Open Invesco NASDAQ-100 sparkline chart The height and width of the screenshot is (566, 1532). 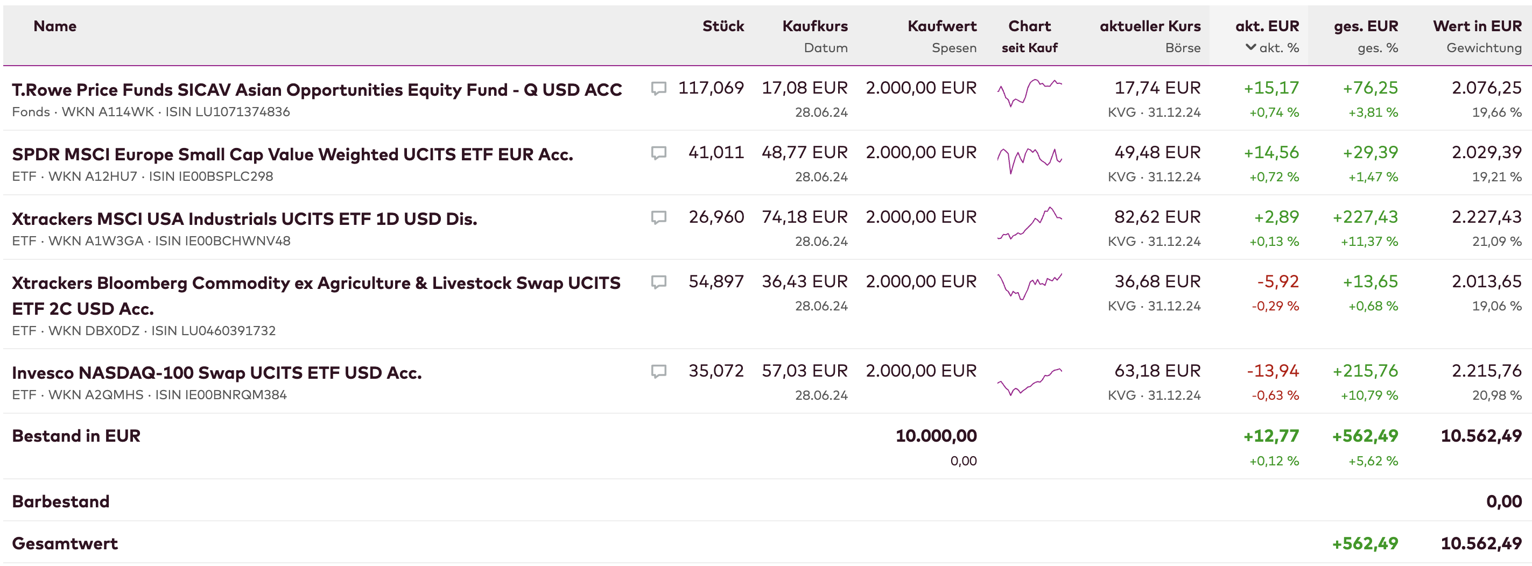pyautogui.click(x=1029, y=381)
